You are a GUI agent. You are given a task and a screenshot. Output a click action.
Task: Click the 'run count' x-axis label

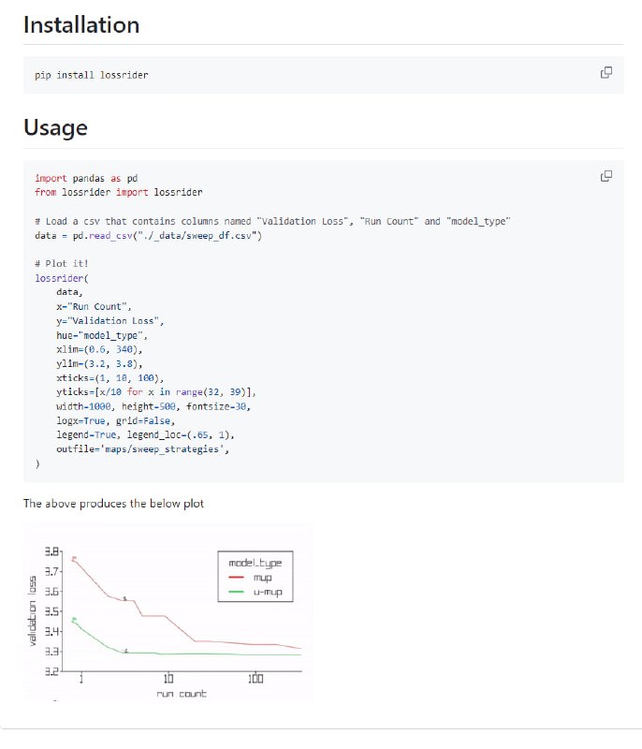pyautogui.click(x=182, y=693)
